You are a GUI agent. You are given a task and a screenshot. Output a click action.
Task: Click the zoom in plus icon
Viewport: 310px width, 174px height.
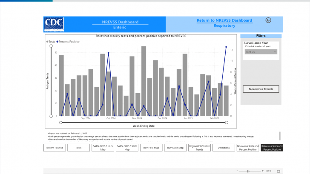[263, 171]
